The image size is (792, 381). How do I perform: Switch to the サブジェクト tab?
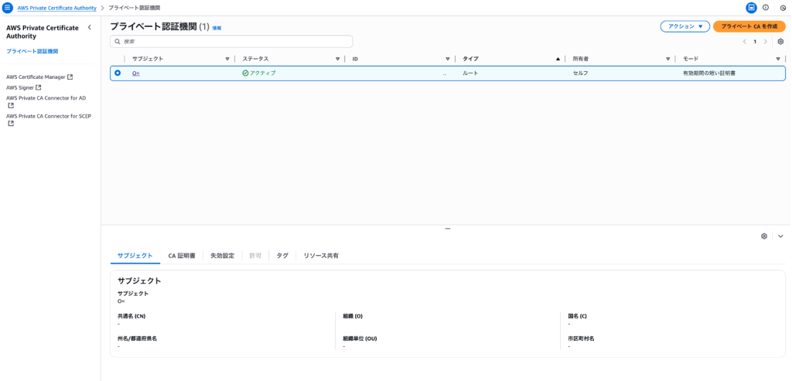click(x=135, y=256)
